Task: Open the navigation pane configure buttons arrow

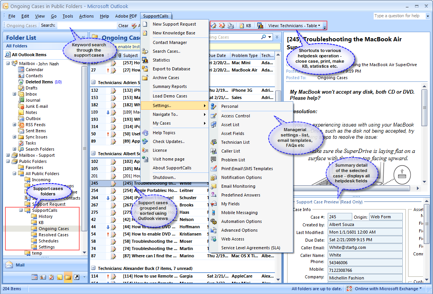Action: 84,277
